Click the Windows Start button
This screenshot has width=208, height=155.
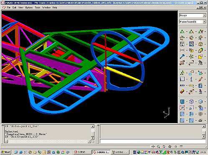6,152
